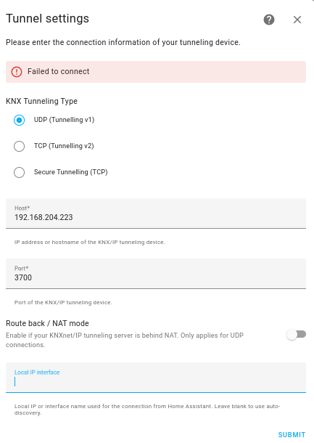Image resolution: width=314 pixels, height=443 pixels.
Task: Choose the TCP (Tunnelling v2) radio button
Action: pyautogui.click(x=19, y=147)
